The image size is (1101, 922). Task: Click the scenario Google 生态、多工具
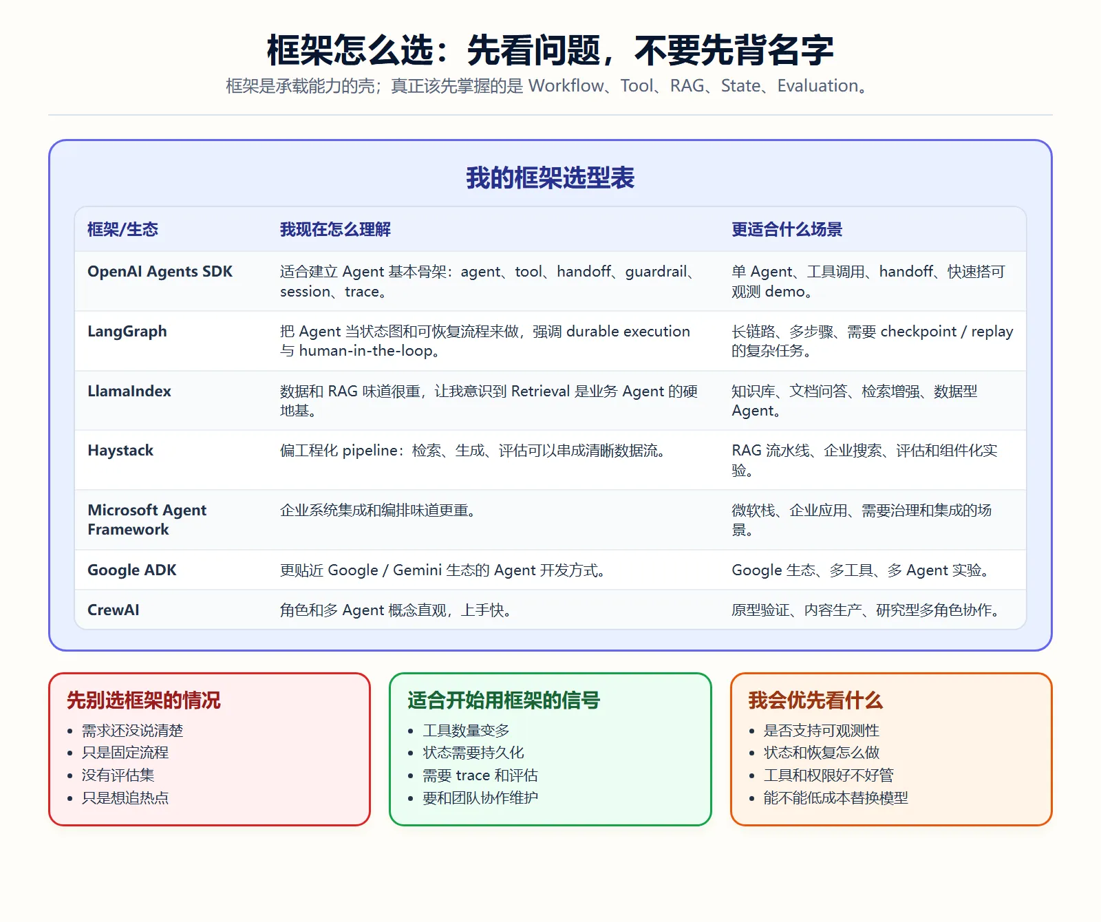862,570
